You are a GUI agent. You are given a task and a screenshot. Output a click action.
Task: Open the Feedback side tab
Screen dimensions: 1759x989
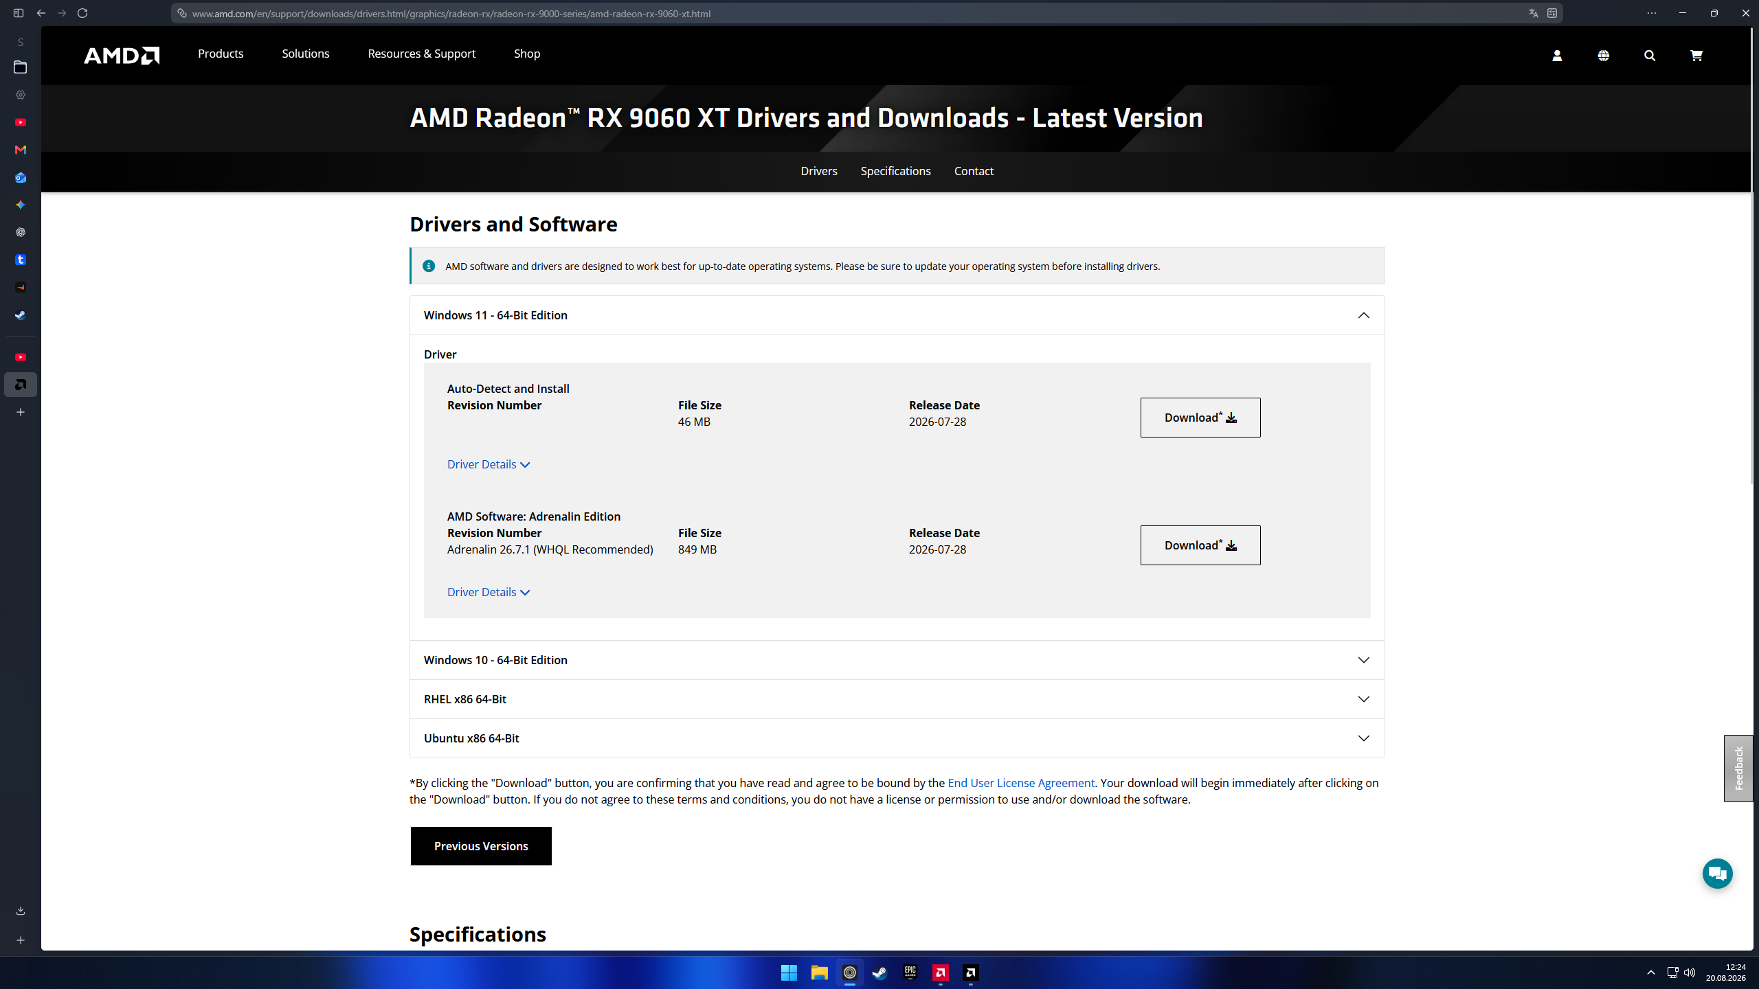(1738, 769)
